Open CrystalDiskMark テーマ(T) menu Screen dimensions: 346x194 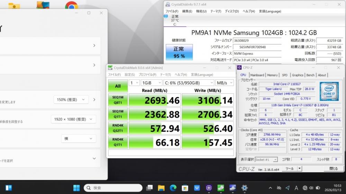tap(165, 75)
